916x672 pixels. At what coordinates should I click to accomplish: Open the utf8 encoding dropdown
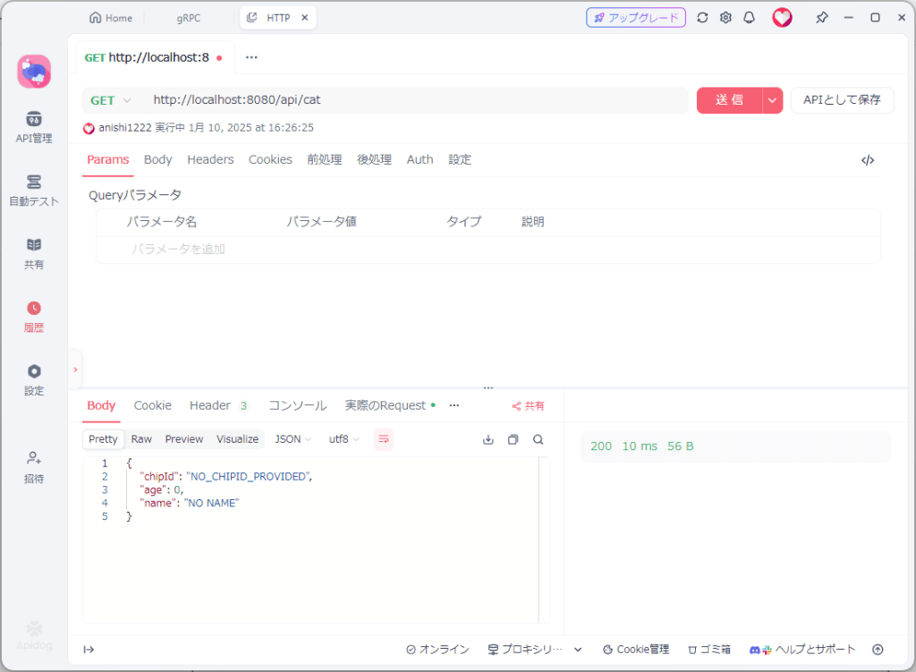[x=343, y=439]
